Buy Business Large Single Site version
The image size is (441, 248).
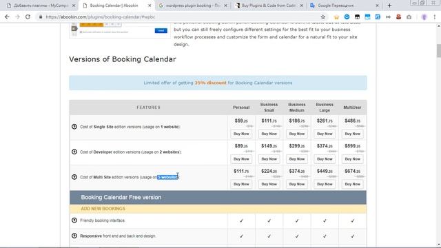click(x=325, y=134)
